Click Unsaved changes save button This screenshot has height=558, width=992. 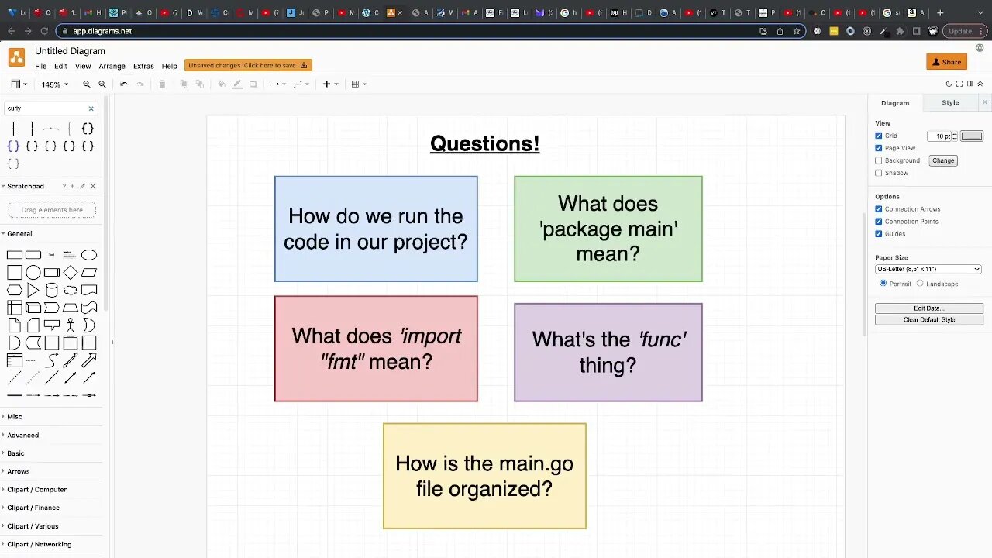pyautogui.click(x=248, y=66)
